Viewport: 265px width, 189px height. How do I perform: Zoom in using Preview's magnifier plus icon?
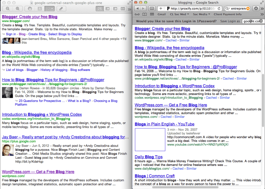click(17, 9)
